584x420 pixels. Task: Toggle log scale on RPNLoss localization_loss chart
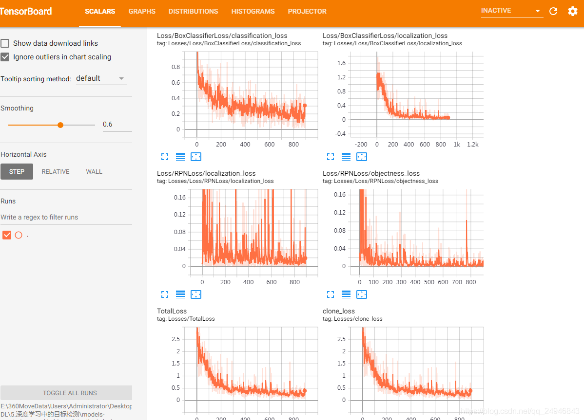coord(180,295)
